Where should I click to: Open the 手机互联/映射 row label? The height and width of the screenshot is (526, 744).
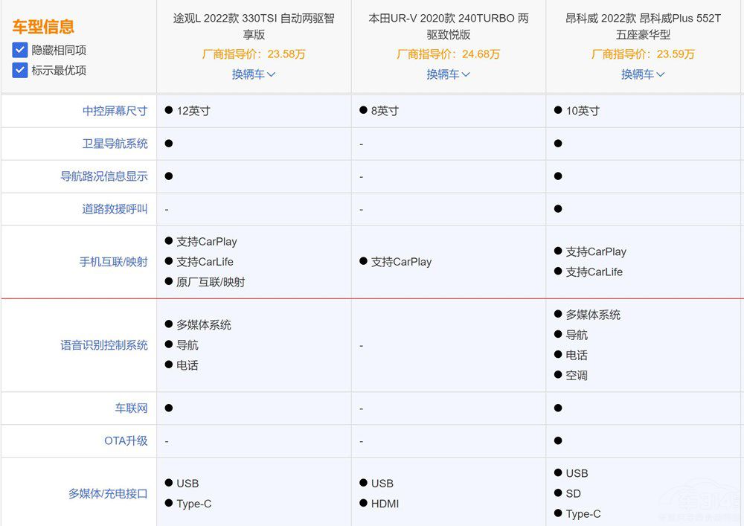[x=113, y=262]
